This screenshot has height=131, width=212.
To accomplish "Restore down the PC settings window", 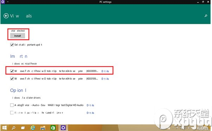I will [x=203, y=2].
